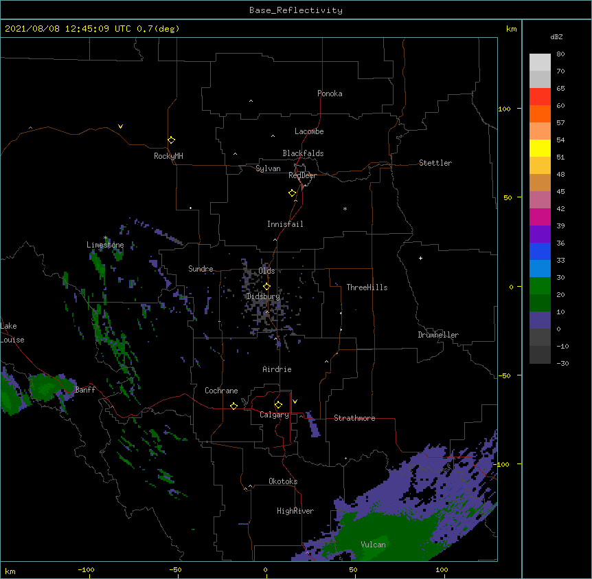This screenshot has height=579, width=592.
Task: Click the Lacombe city label
Action: (309, 131)
